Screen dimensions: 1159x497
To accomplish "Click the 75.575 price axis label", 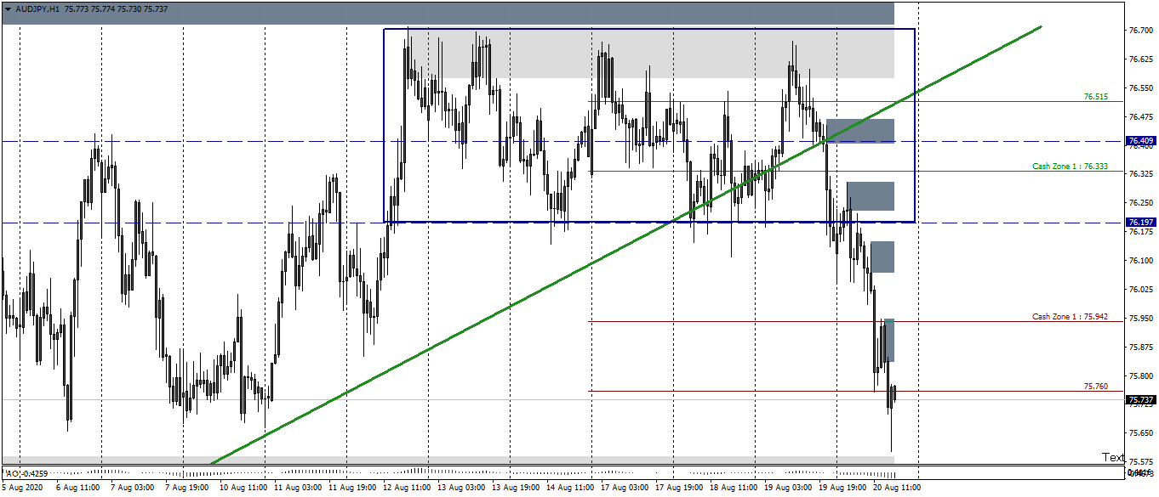I will tap(1140, 462).
